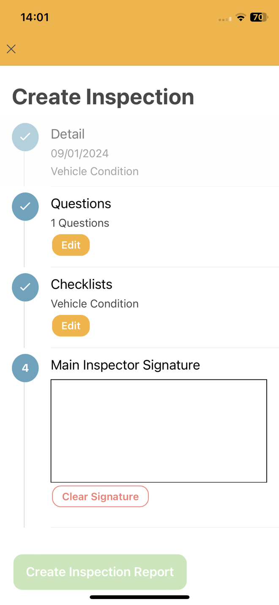Screen dimensions: 279x605
Task: Close the Create Inspection screen with the X
Action: 11,49
